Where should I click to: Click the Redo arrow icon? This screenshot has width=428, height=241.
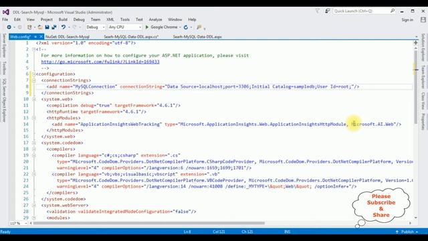pyautogui.click(x=74, y=27)
